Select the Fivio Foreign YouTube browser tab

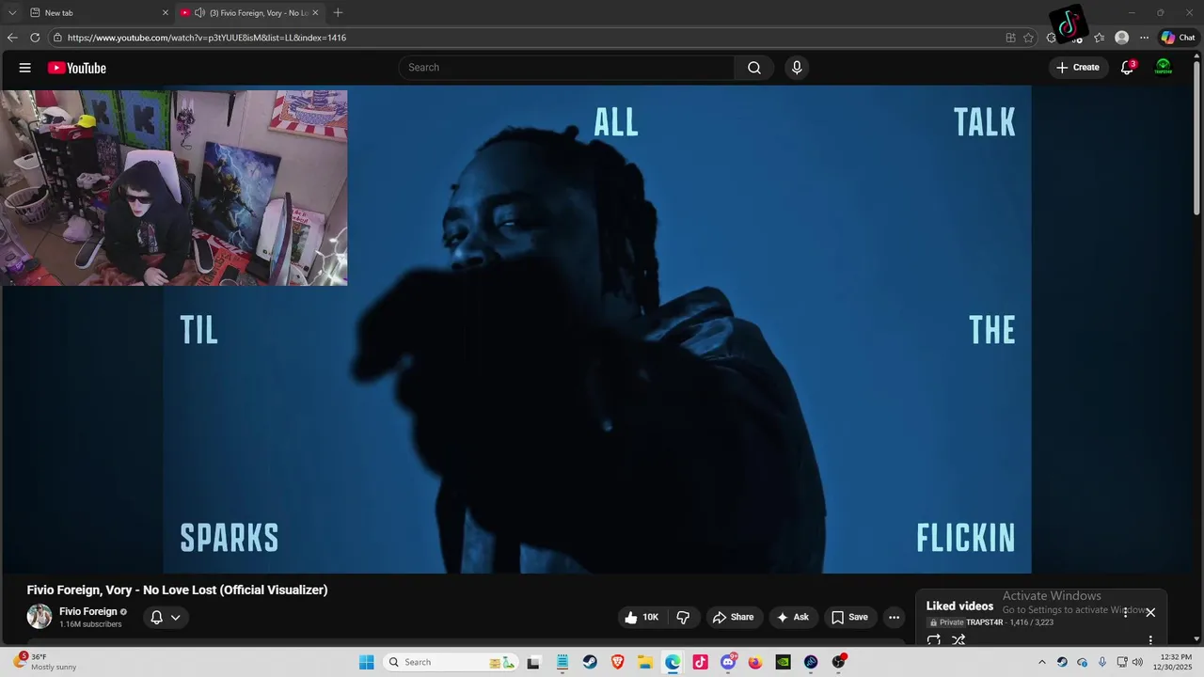[x=248, y=12]
